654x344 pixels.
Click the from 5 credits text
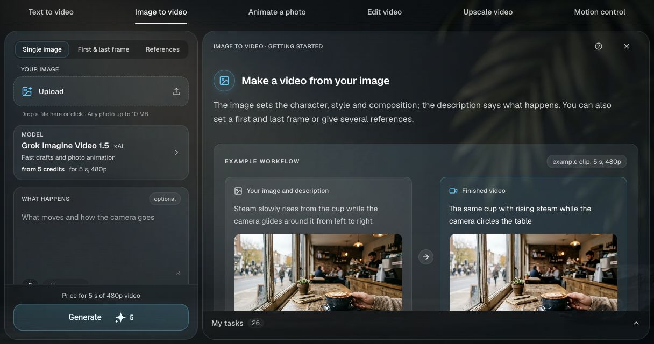coord(43,169)
